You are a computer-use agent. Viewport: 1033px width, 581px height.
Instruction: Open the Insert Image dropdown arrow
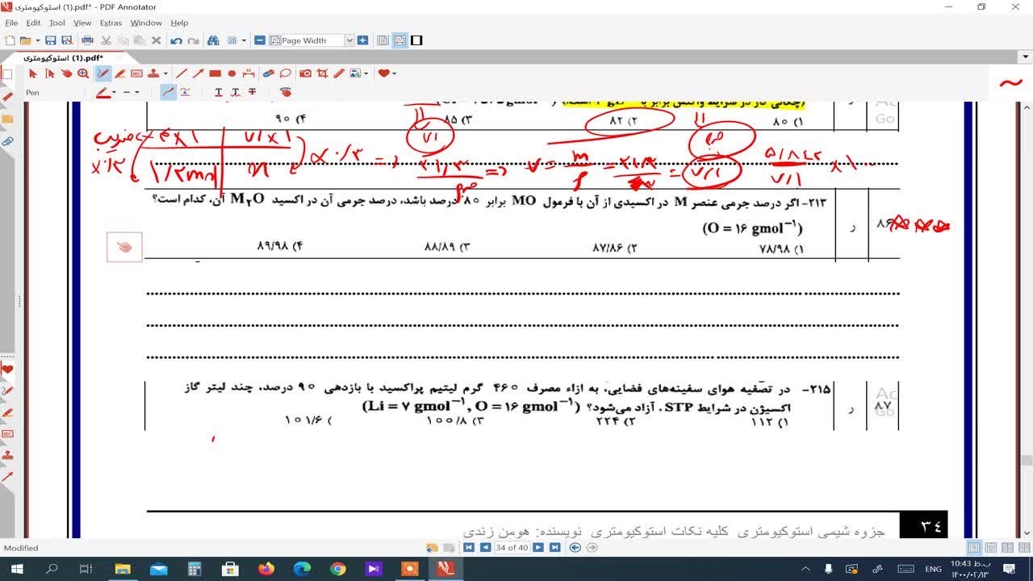[367, 73]
